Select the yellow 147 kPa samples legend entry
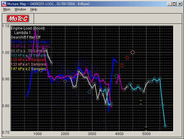Image resolution: width=184 pixels, height=139 pixels. [x=28, y=69]
